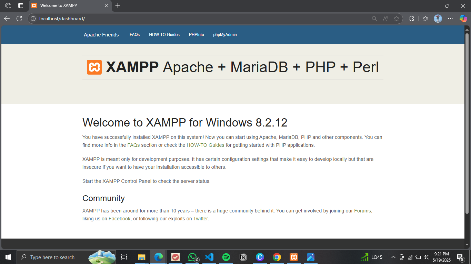The width and height of the screenshot is (471, 264).
Task: Click the back navigation arrow
Action: click(x=7, y=19)
